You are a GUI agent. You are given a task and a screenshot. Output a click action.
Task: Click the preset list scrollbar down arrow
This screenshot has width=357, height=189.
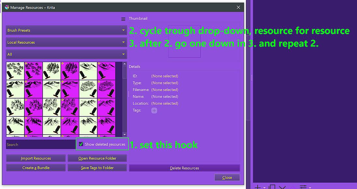tap(124, 134)
